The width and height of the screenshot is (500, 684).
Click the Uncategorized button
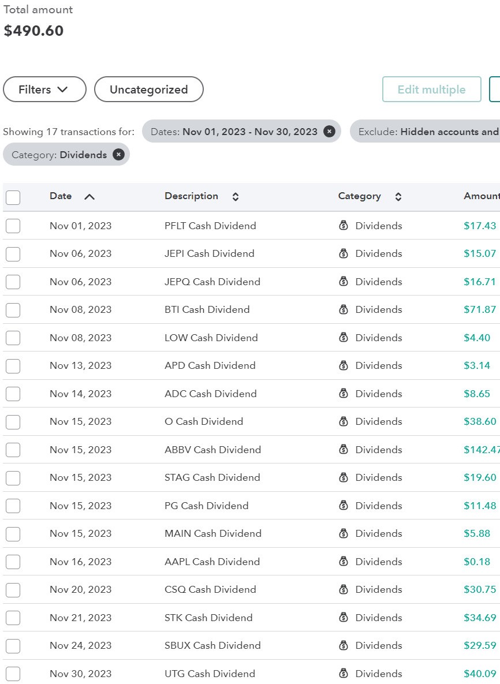point(148,89)
